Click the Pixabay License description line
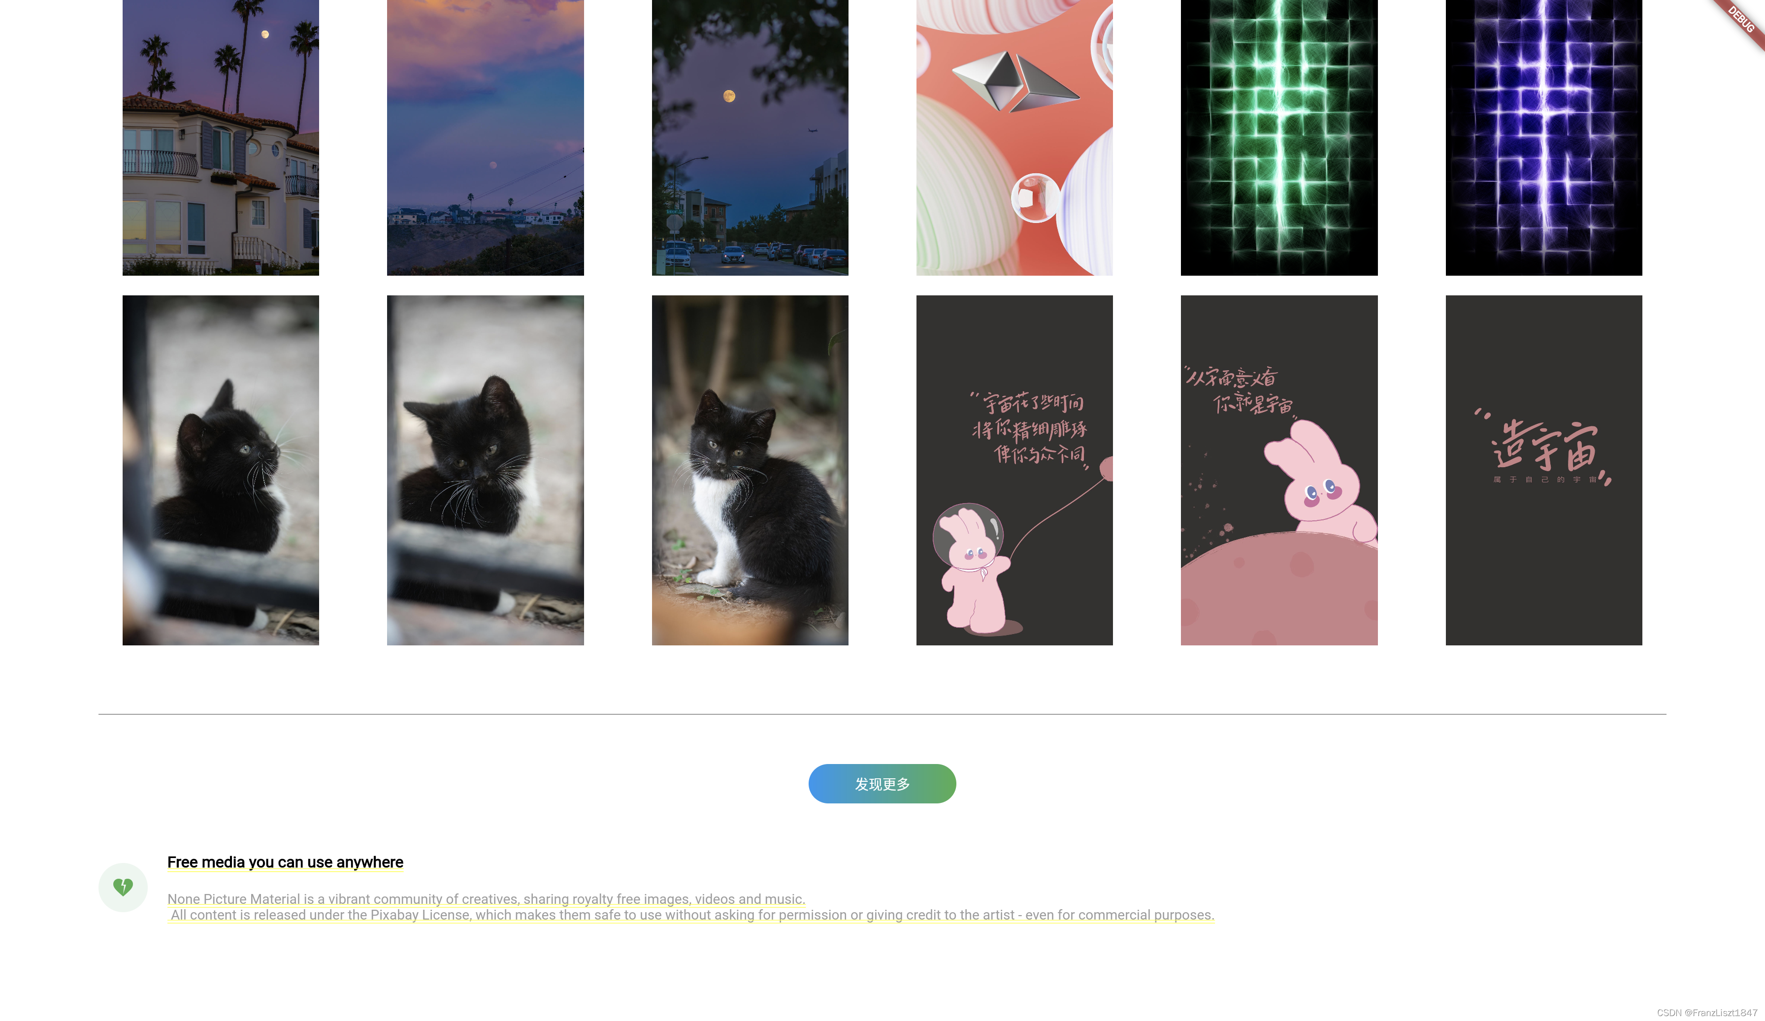 tap(692, 915)
